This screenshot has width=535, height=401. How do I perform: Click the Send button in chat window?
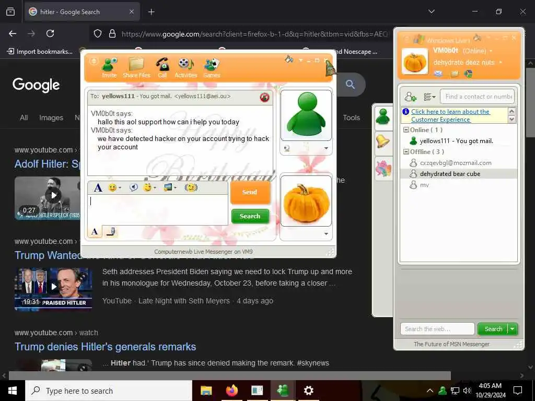[250, 192]
